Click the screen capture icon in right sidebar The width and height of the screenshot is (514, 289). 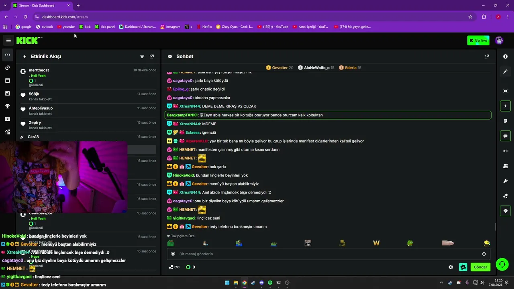click(505, 91)
